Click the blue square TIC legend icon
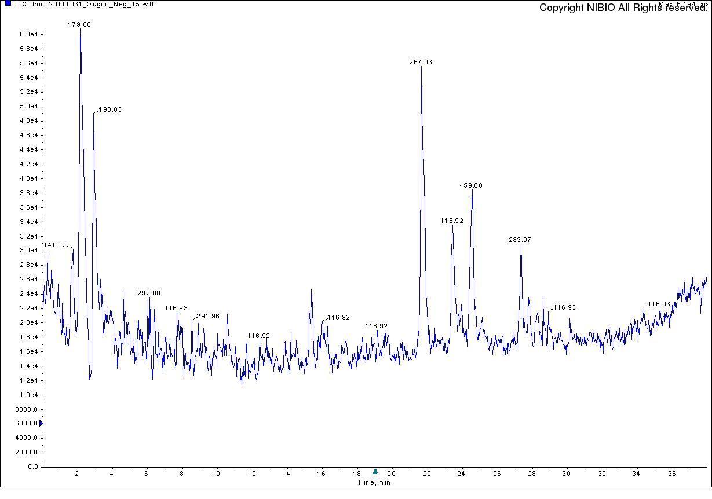The image size is (712, 499). tap(8, 3)
